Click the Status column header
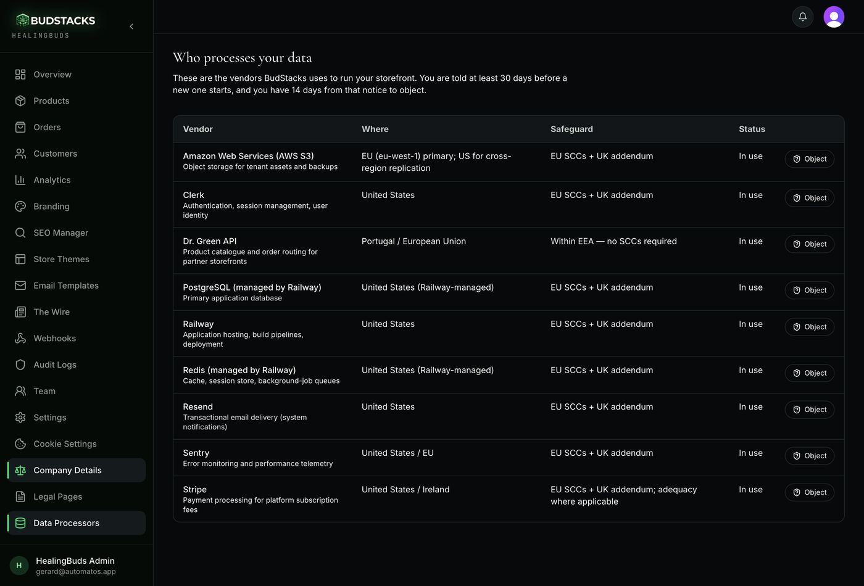 [752, 130]
